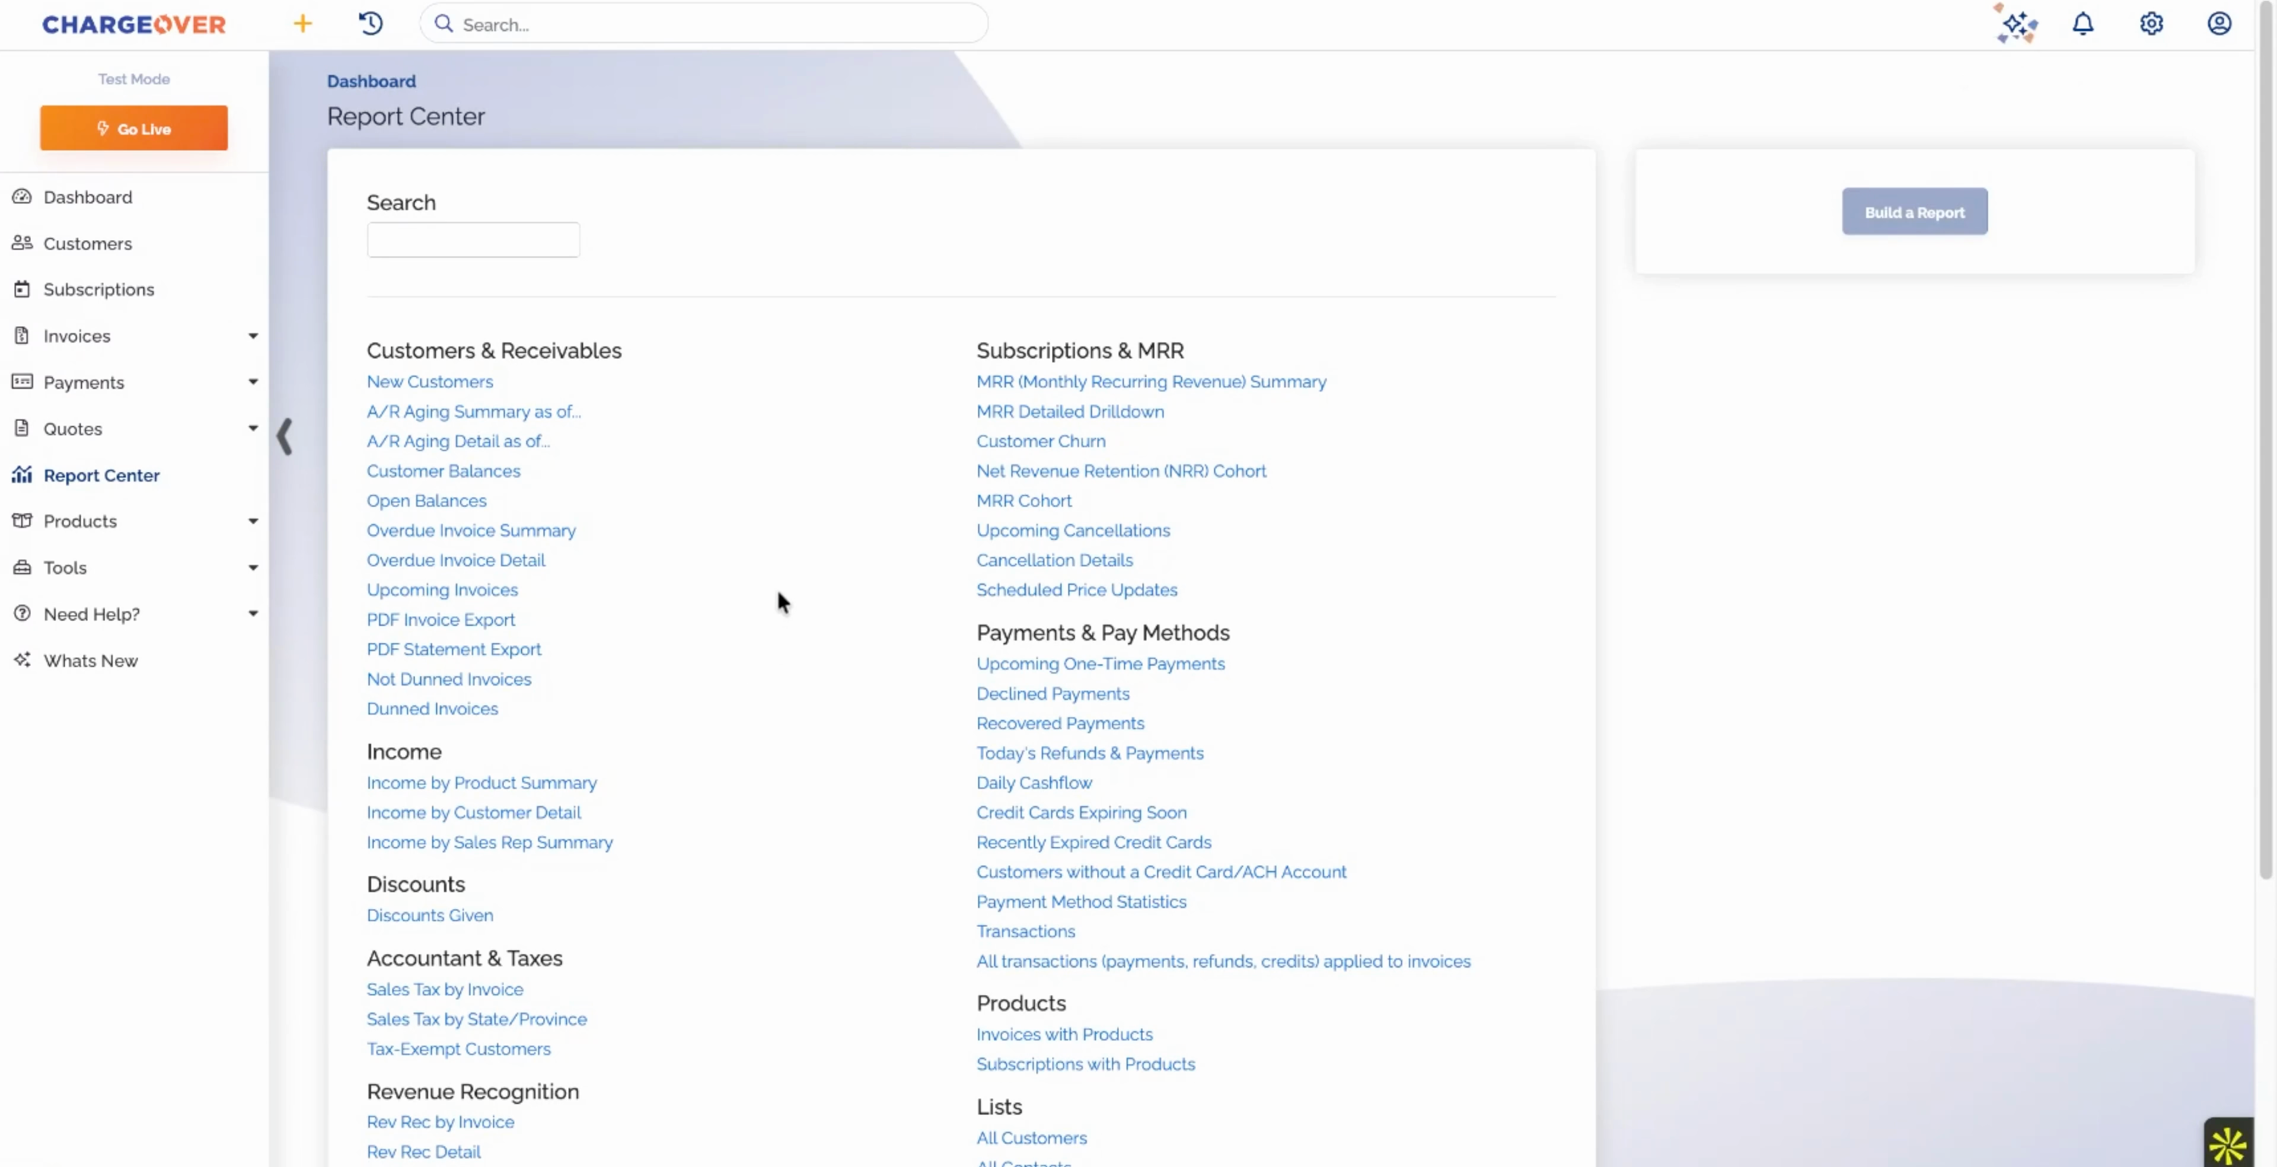Screen dimensions: 2277x1167
Task: Open the settings gear icon
Action: (x=2151, y=24)
